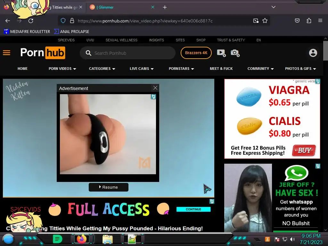The image size is (328, 246).
Task: Open the site's orange hamburger side menu
Action: [x=6, y=53]
